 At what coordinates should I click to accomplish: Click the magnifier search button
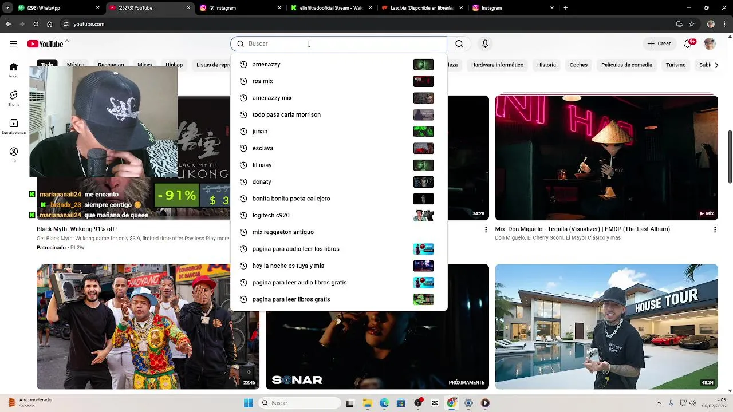pyautogui.click(x=459, y=44)
